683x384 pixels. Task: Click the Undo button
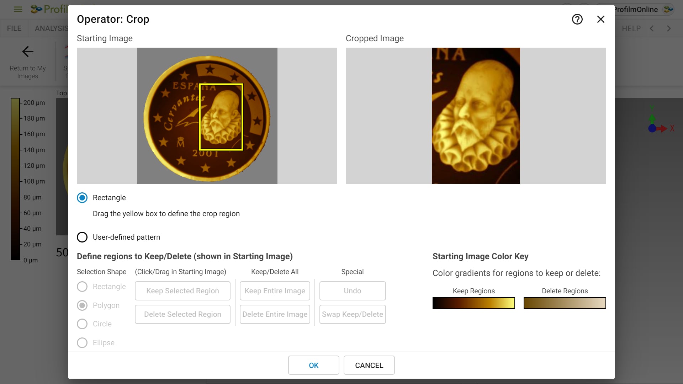coord(353,291)
